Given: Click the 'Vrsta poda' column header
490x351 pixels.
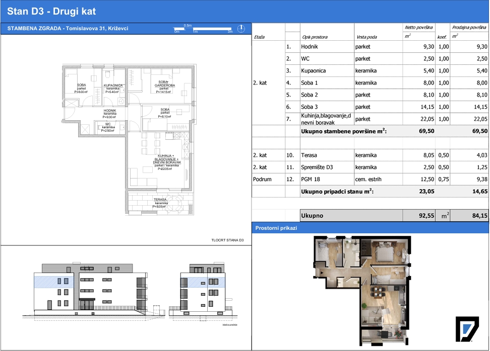Looking at the screenshot, I should coord(366,37).
